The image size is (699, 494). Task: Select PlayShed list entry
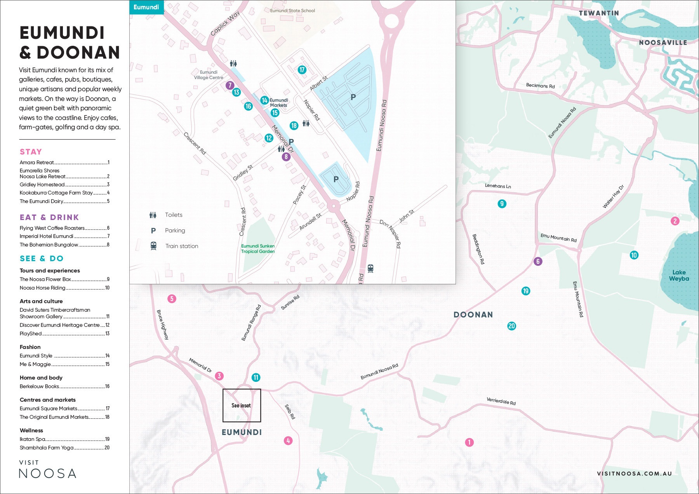click(64, 334)
